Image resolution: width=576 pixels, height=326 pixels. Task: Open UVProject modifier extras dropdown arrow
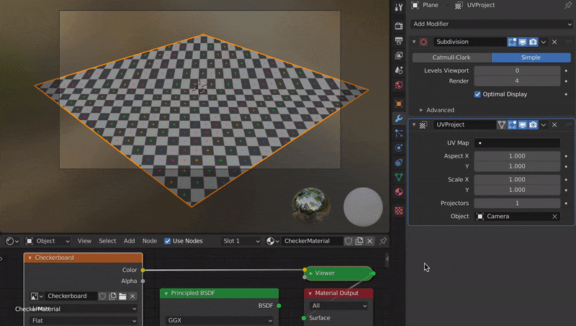[x=544, y=124]
